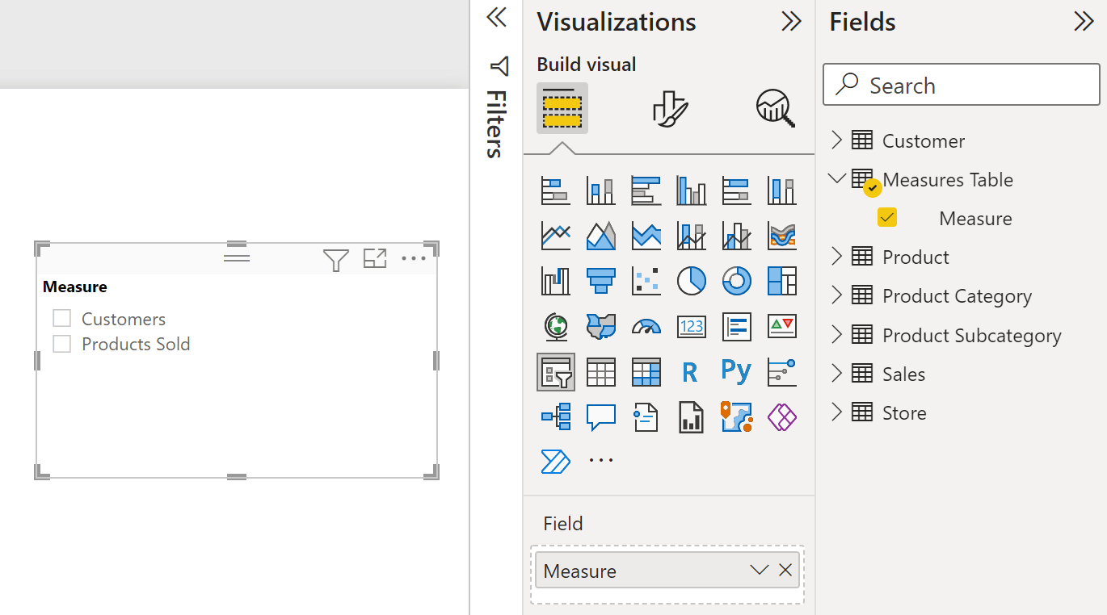Open the Analytics magnifier pane

pos(772,107)
